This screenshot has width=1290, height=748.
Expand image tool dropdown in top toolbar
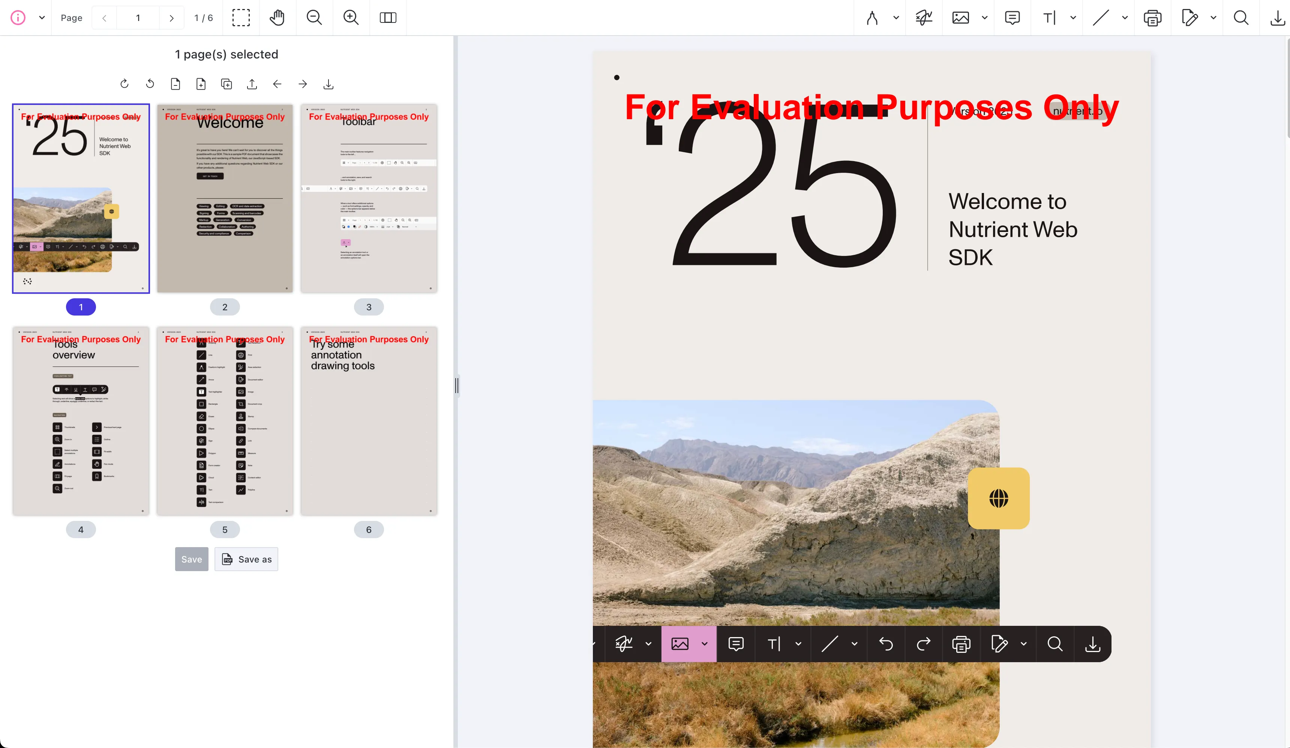[x=984, y=18]
